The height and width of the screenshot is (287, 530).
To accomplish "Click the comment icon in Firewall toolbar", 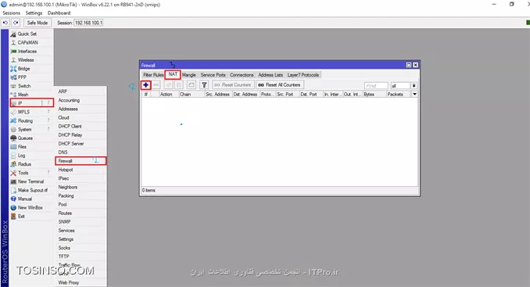I will 192,85.
